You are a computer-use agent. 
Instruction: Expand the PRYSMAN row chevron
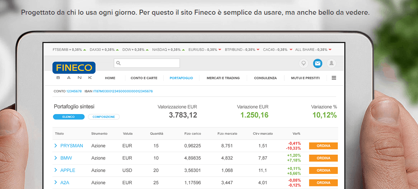[56, 145]
